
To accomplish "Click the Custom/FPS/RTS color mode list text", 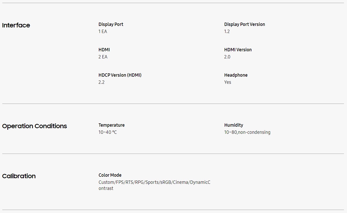I will [155, 185].
